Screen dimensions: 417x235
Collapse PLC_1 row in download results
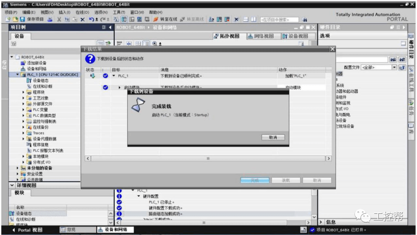click(114, 76)
